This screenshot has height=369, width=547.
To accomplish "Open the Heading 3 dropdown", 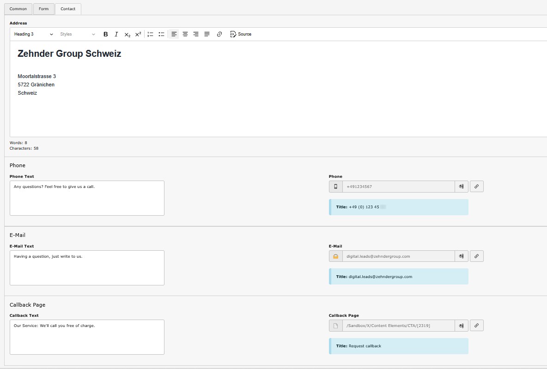I will tap(33, 34).
